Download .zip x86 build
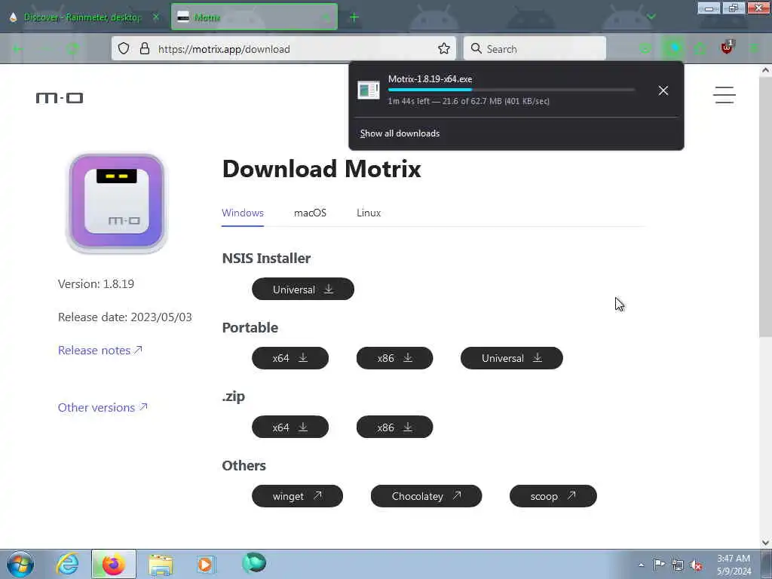772x579 pixels. [x=394, y=427]
